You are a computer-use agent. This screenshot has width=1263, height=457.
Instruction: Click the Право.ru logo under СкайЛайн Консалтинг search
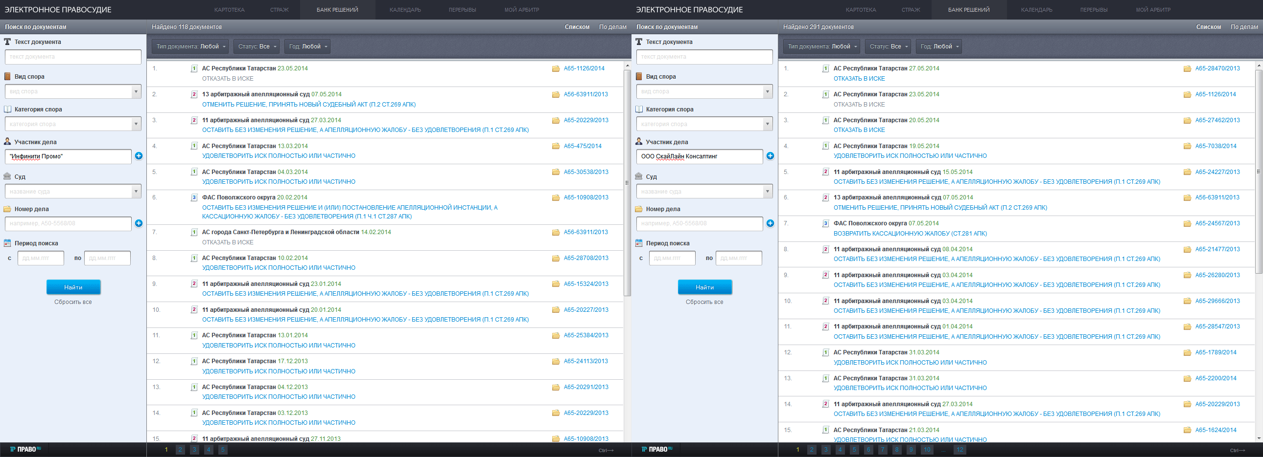pyautogui.click(x=657, y=449)
